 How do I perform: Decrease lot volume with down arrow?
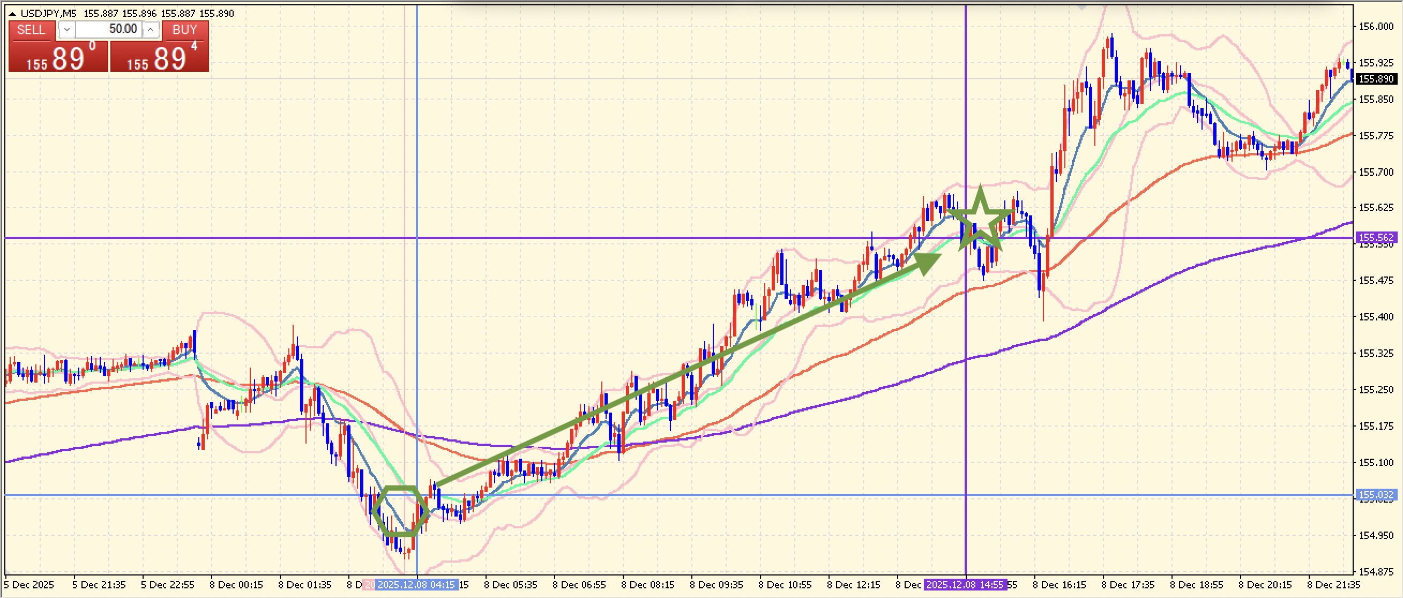coord(66,29)
